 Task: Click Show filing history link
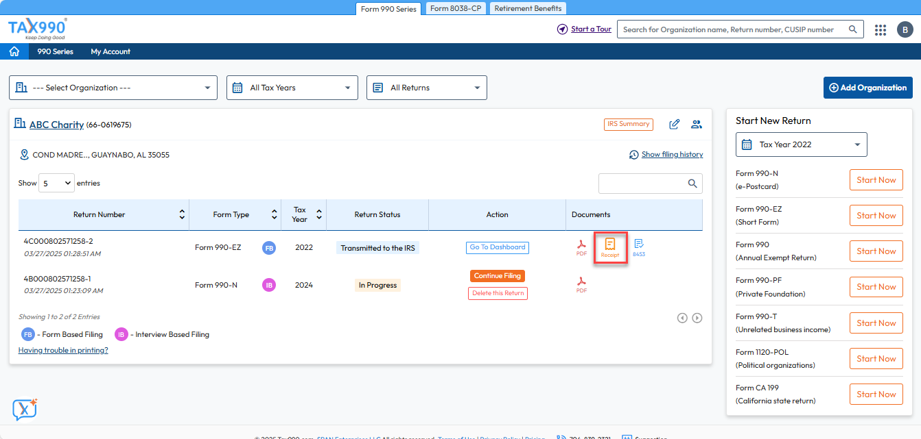pyautogui.click(x=672, y=154)
